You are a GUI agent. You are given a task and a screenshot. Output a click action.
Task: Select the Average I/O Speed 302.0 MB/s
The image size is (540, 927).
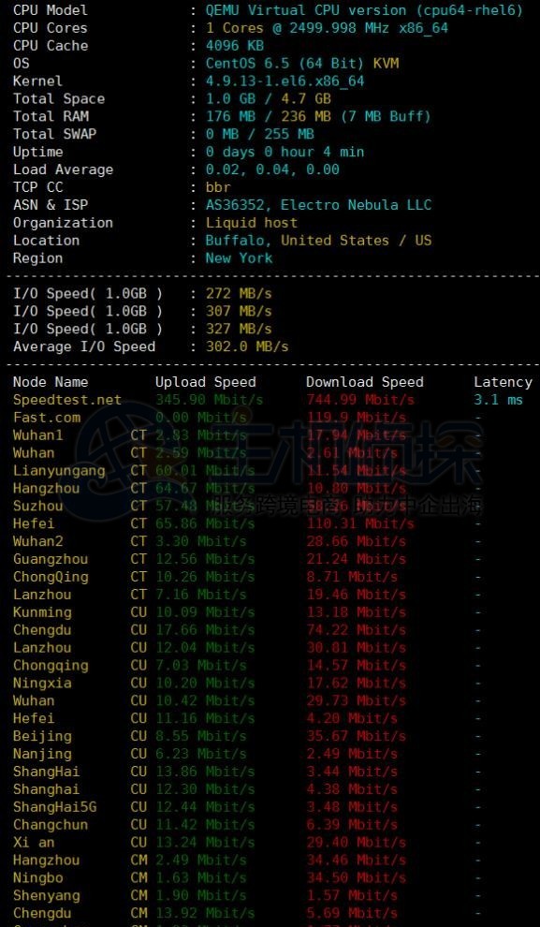(x=247, y=346)
